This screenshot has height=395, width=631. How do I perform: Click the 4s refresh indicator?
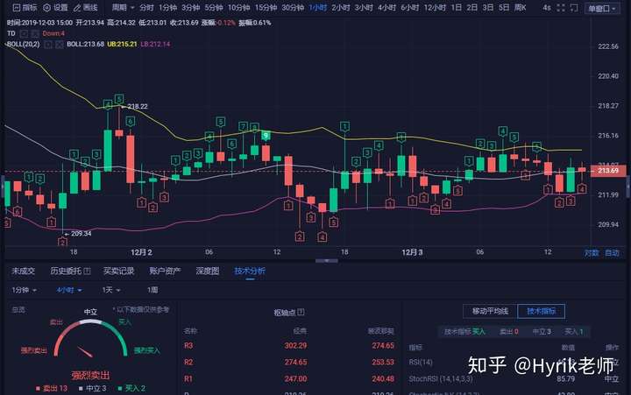(547, 7)
